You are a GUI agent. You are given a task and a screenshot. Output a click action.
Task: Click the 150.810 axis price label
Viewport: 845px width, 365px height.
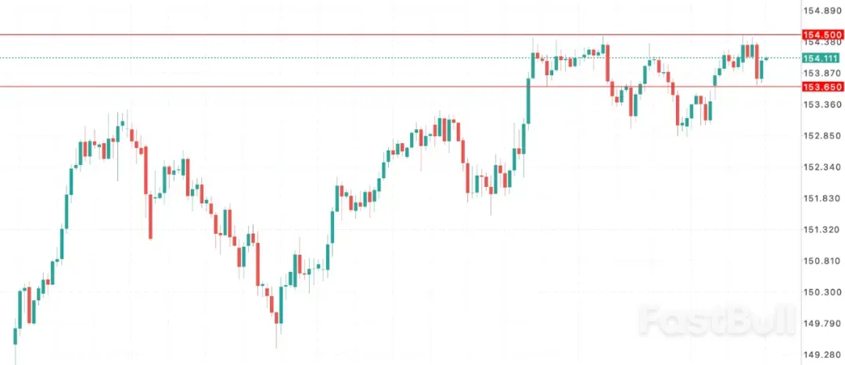click(x=822, y=260)
